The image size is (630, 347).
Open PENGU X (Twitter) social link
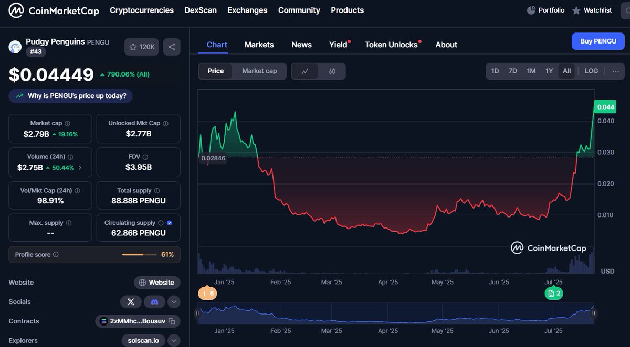[x=131, y=302]
